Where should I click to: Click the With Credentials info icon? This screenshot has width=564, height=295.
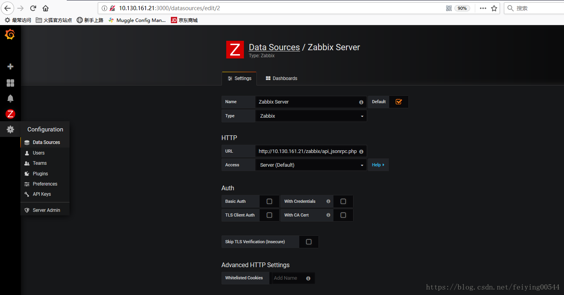point(328,201)
